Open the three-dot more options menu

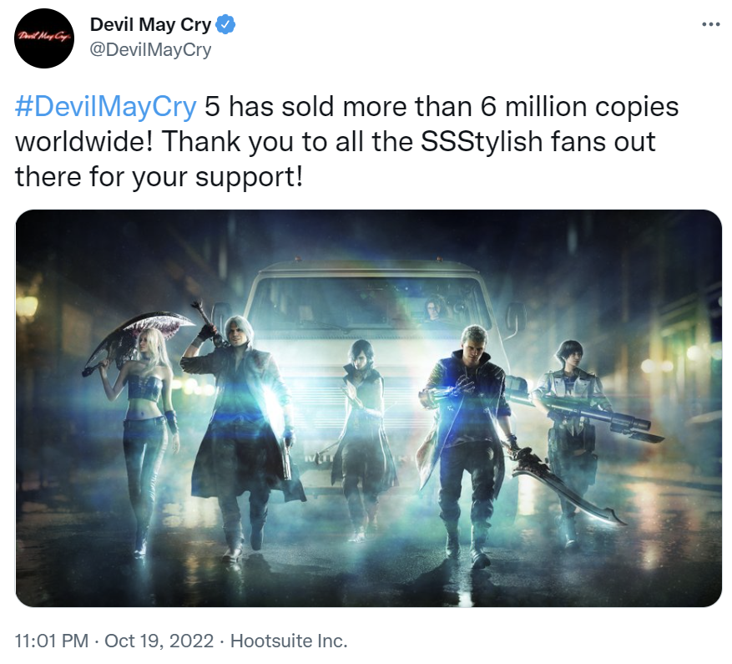(711, 24)
